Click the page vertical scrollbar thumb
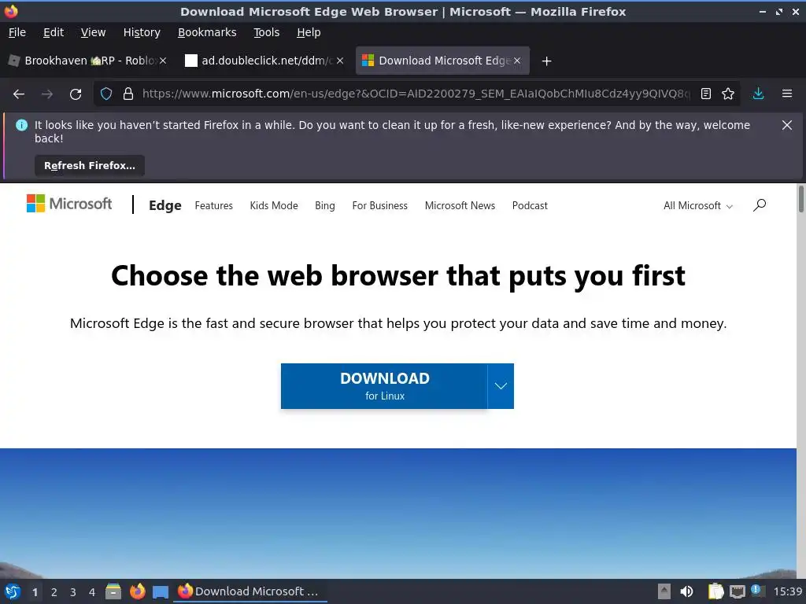 click(800, 199)
